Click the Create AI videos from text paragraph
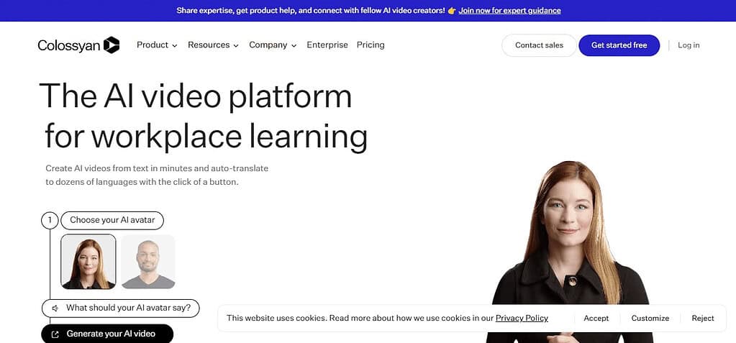Viewport: 736px width, 343px height. tap(157, 175)
